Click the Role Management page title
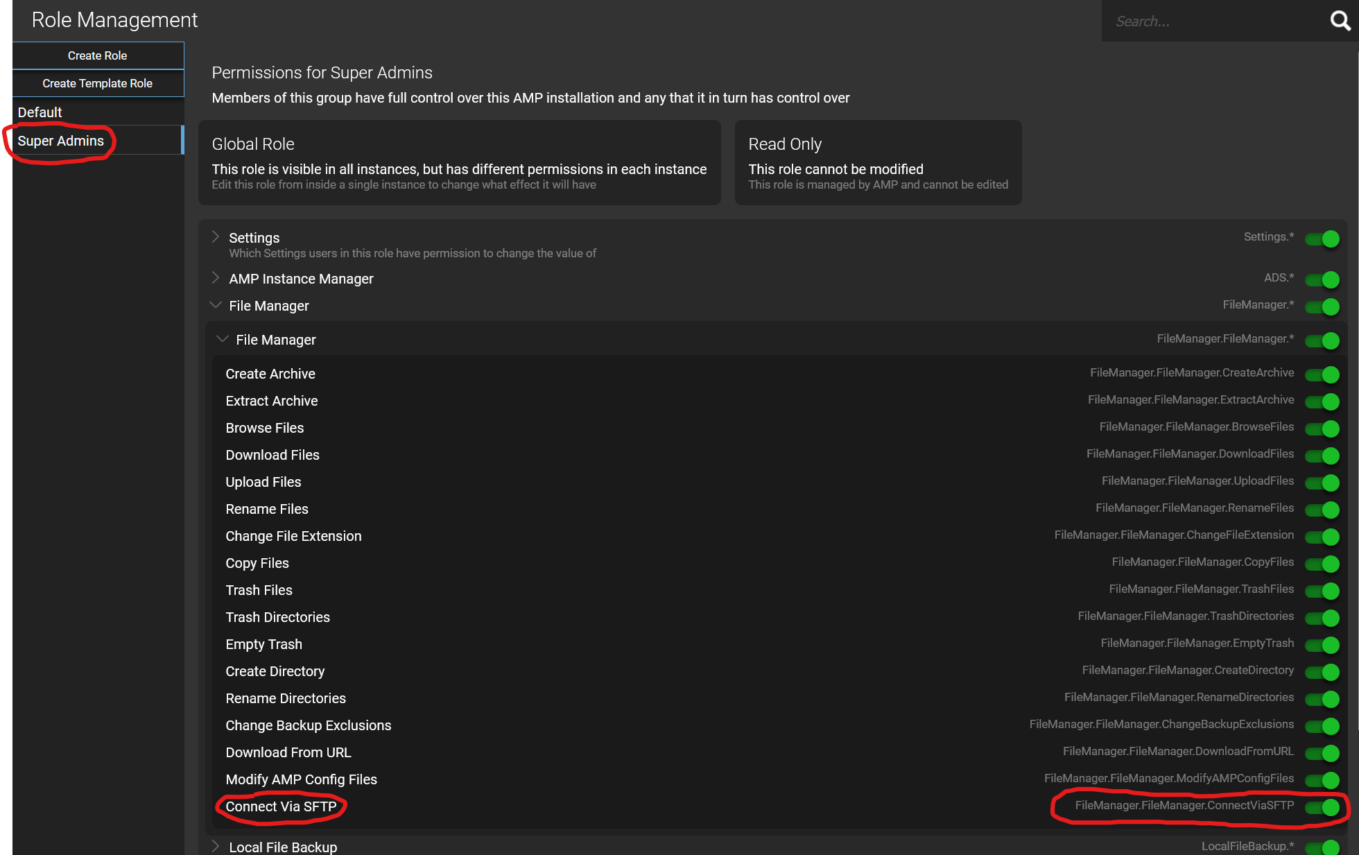Screen dimensions: 1359x855 click(x=114, y=20)
